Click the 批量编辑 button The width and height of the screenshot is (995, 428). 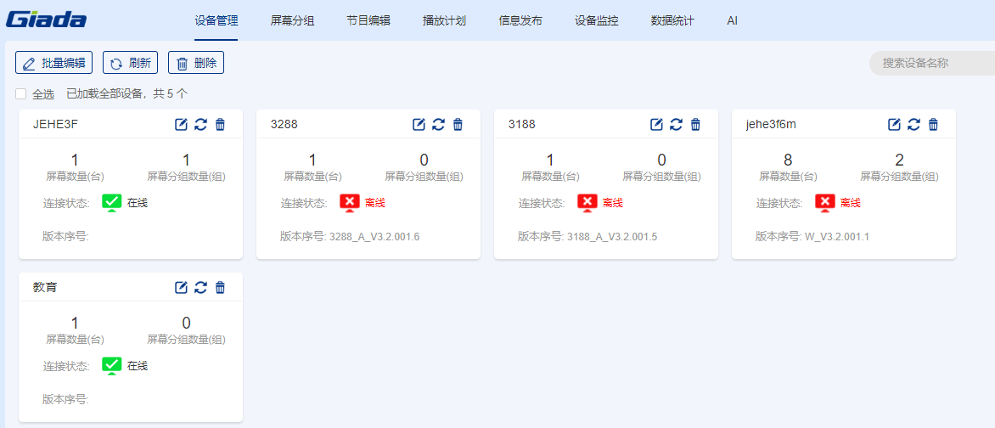click(x=53, y=63)
